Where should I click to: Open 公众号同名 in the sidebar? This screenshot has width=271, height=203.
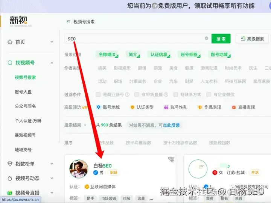[26, 106]
